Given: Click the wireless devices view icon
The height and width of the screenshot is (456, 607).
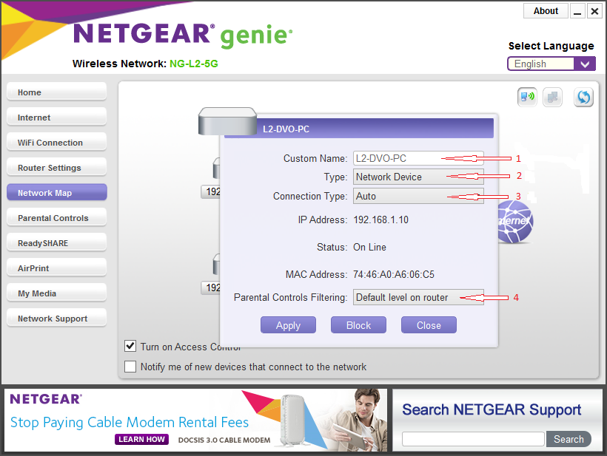Looking at the screenshot, I should pos(527,98).
